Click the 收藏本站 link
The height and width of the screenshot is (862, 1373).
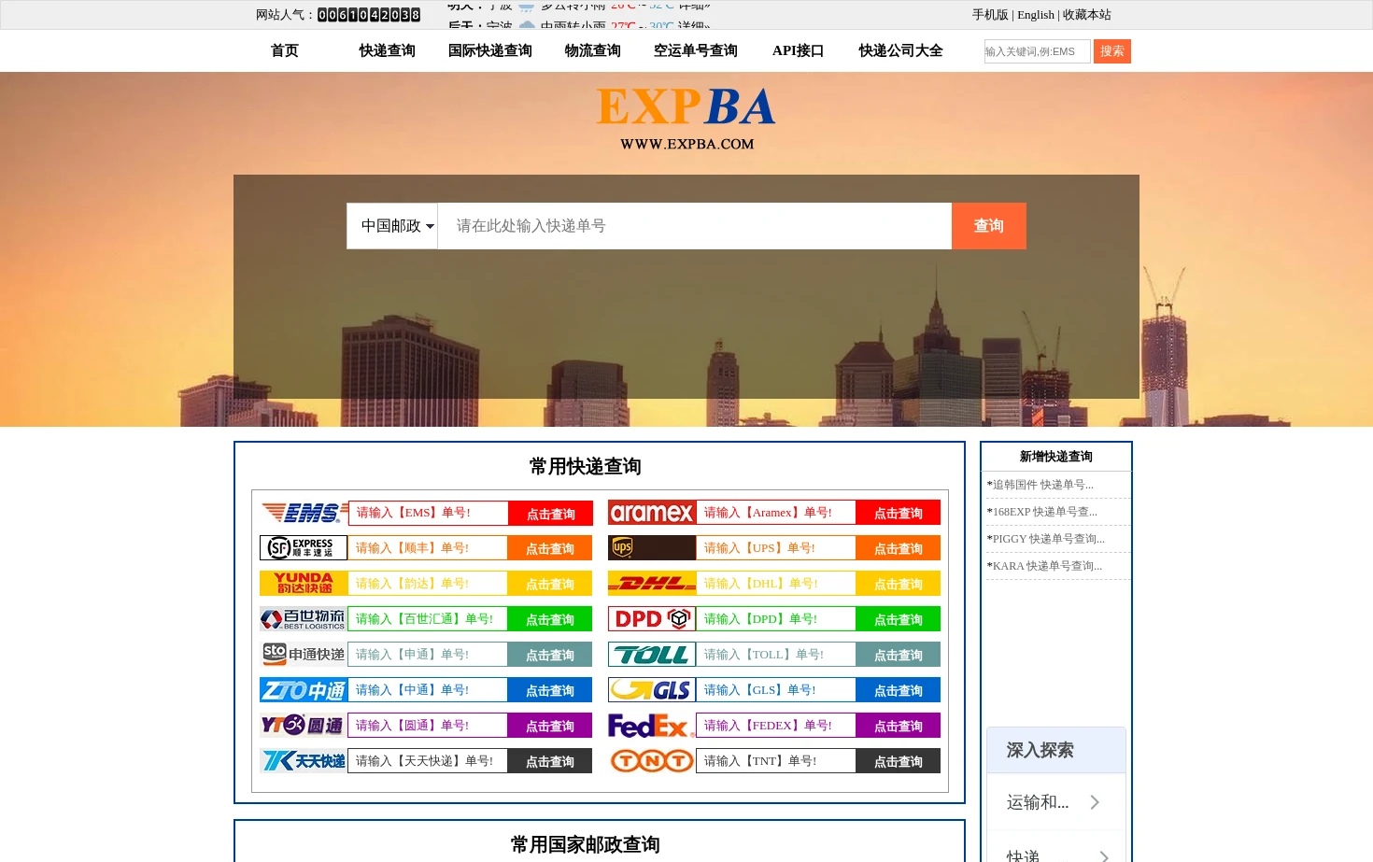tap(1087, 14)
